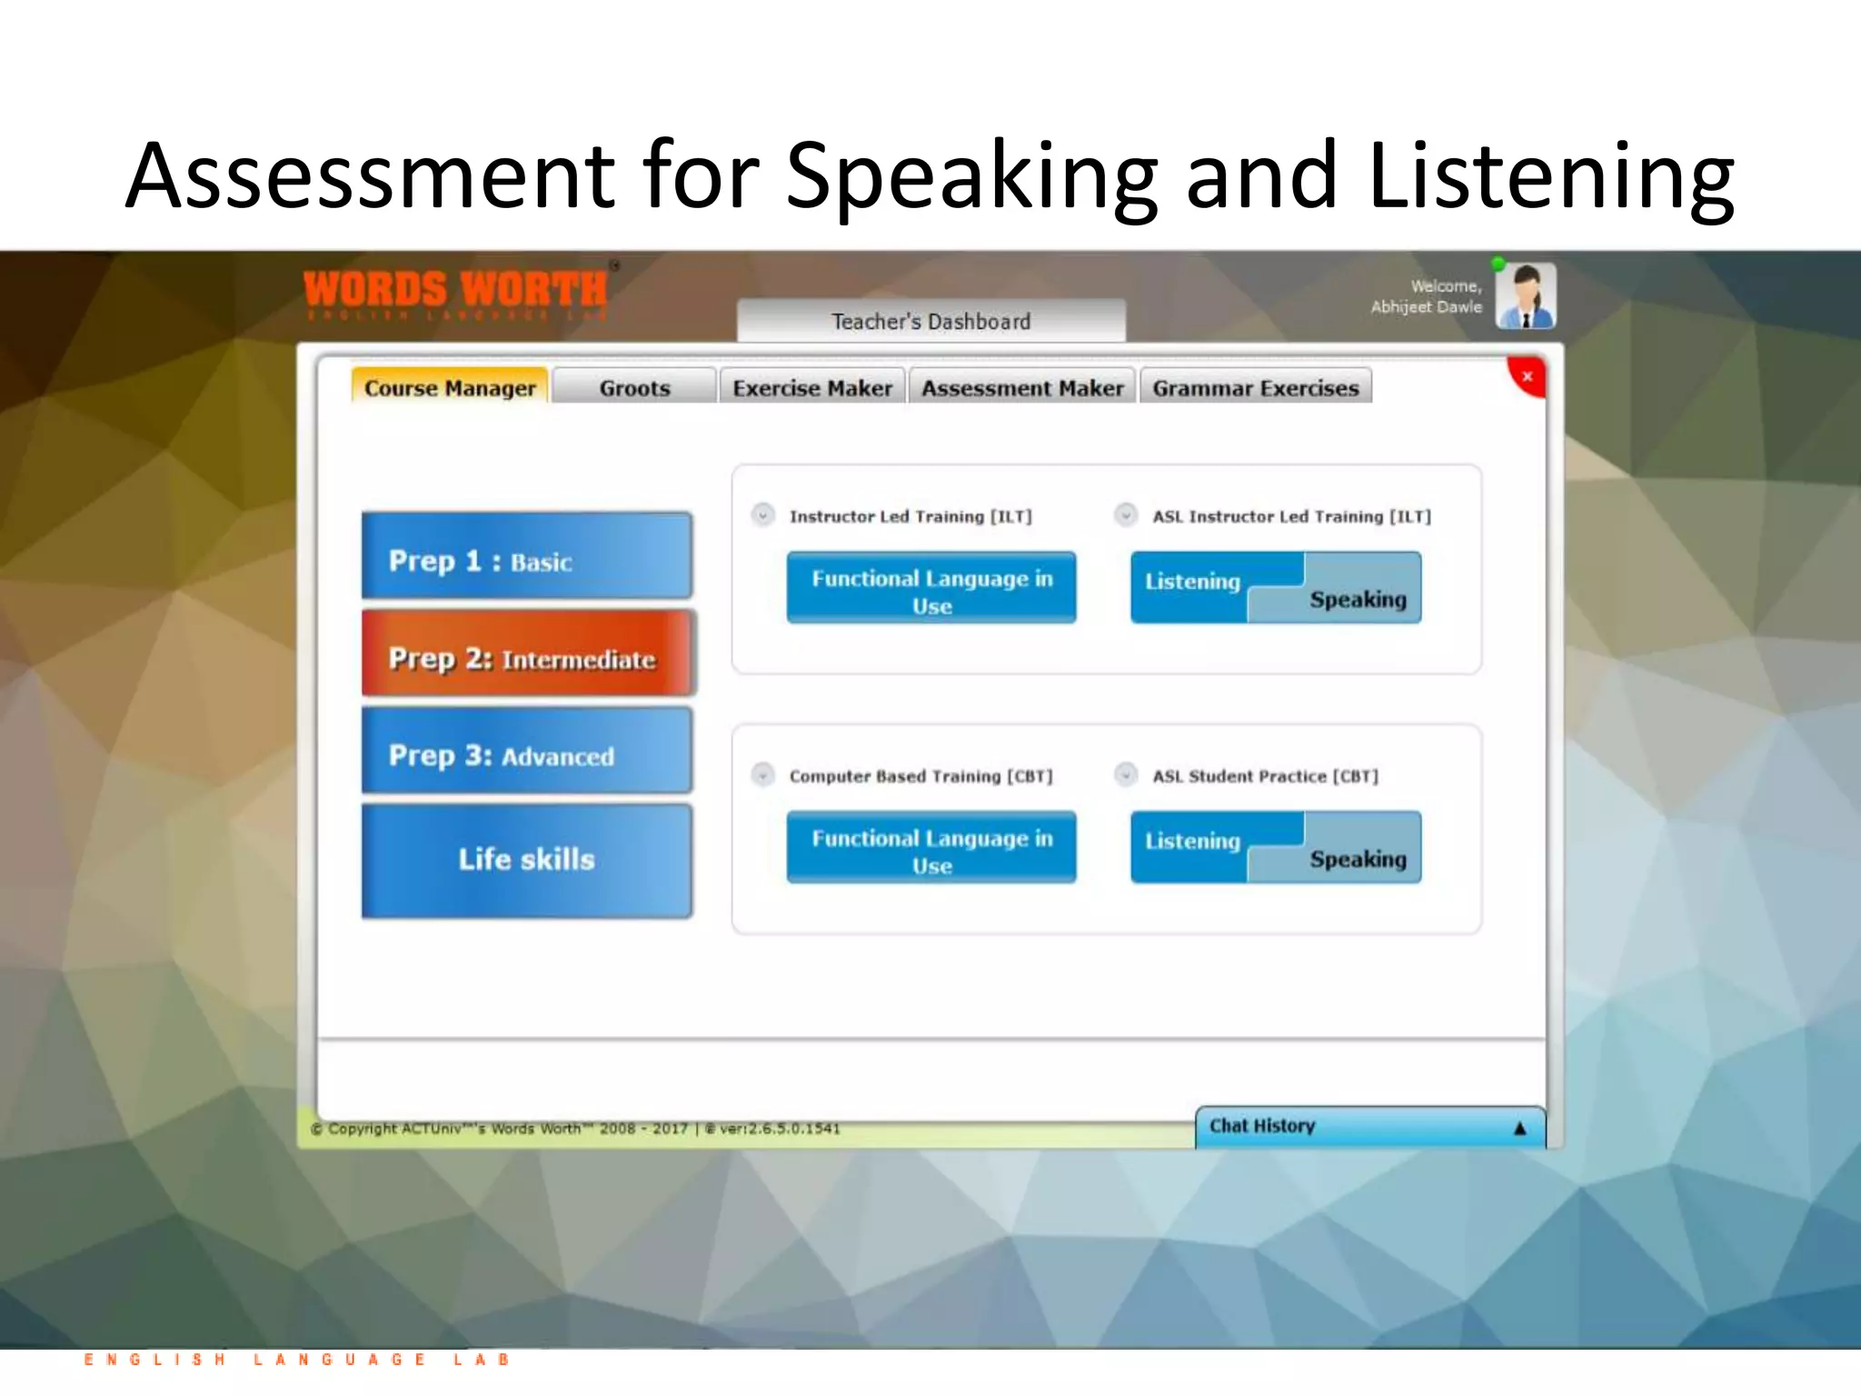Collapse the ASL Instructor Led Training section
Screen dimensions: 1861x1396
(x=1126, y=515)
